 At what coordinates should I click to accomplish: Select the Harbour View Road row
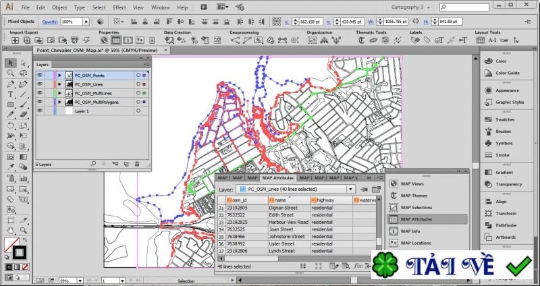pyautogui.click(x=288, y=222)
